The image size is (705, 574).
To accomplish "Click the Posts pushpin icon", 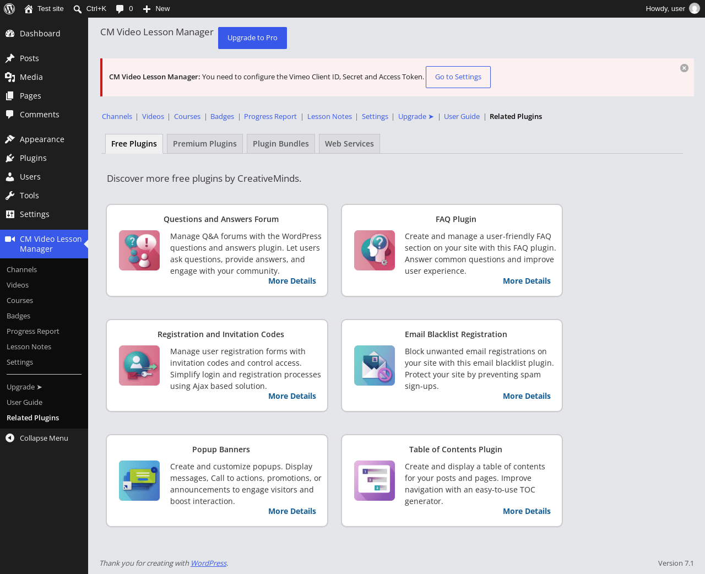I will pyautogui.click(x=10, y=58).
